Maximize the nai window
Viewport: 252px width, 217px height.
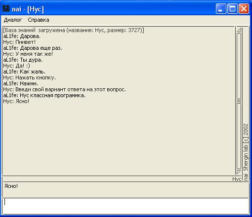[232, 9]
